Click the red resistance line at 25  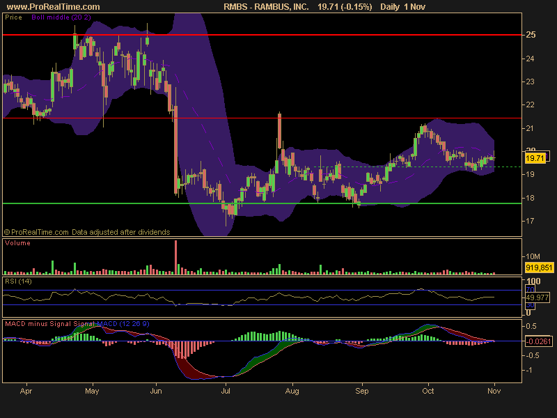[262, 35]
